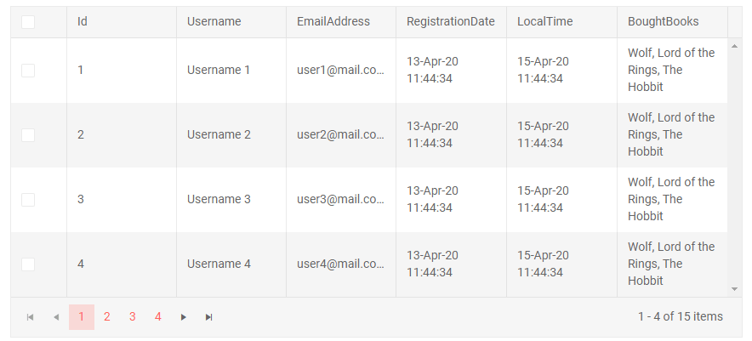Go to the first page arrow icon
Screen dimensions: 752x341
tap(31, 317)
